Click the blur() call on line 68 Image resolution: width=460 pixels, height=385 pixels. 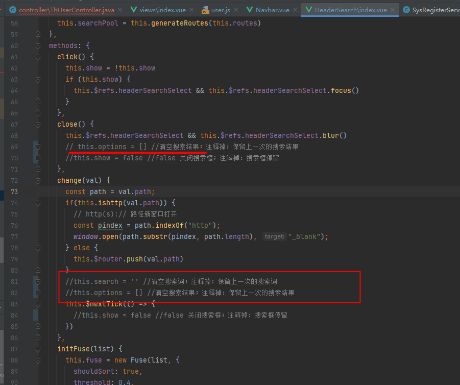[334, 136]
